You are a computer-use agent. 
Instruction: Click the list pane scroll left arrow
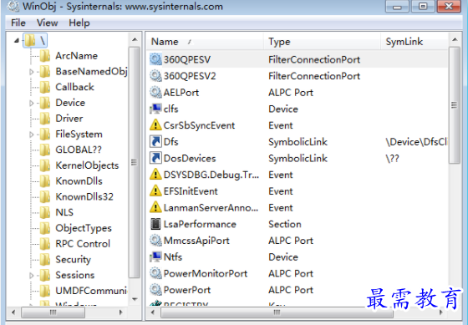tap(152, 312)
